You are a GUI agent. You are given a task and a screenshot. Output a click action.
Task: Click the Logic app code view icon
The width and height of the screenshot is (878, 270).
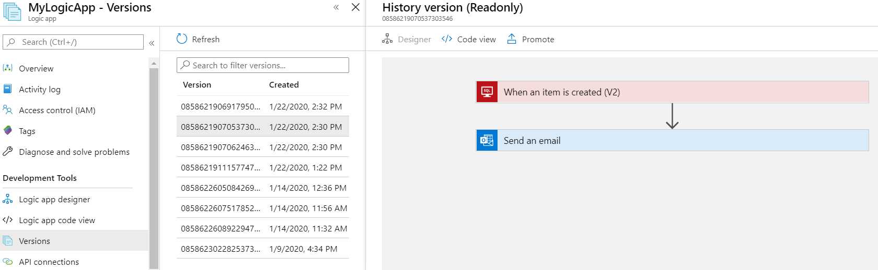pyautogui.click(x=8, y=220)
